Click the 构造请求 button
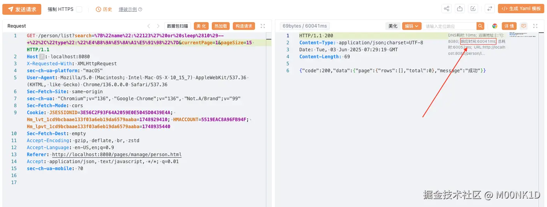 tap(244, 26)
